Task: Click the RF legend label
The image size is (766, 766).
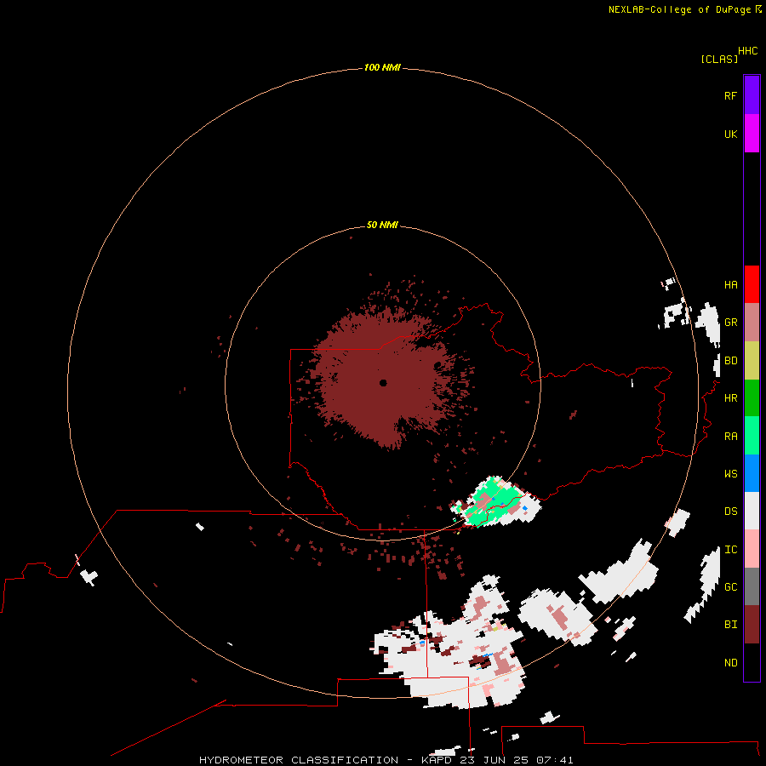Action: pyautogui.click(x=730, y=95)
